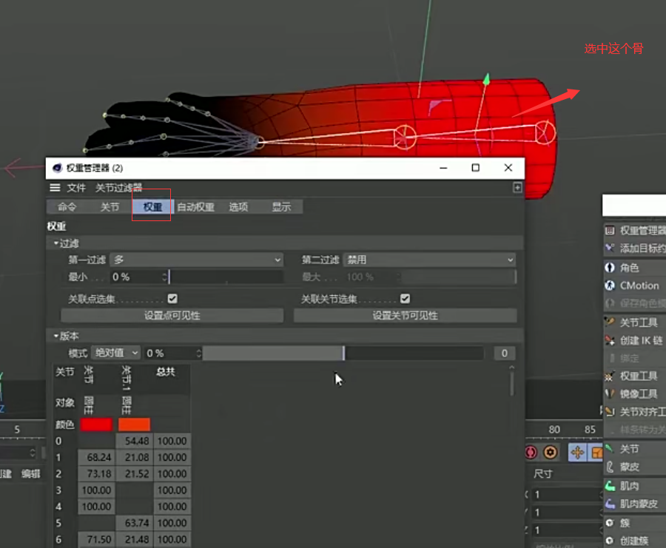Add a 肌肉蒙皮 muscle skin object
The height and width of the screenshot is (548, 666).
click(635, 504)
